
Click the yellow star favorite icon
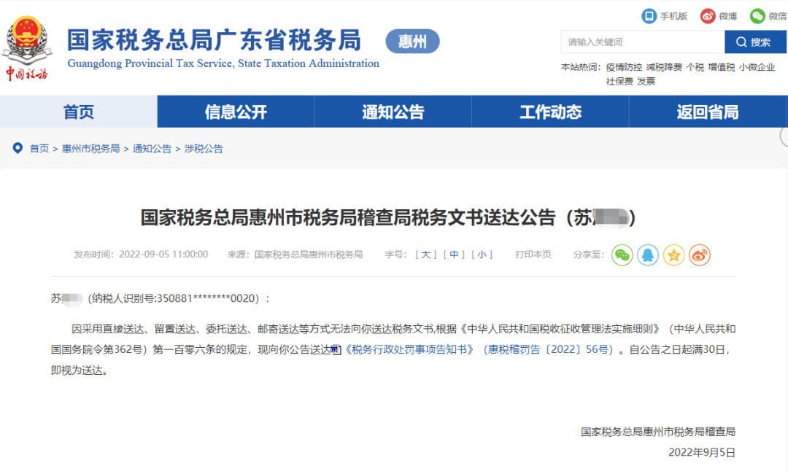click(x=673, y=255)
